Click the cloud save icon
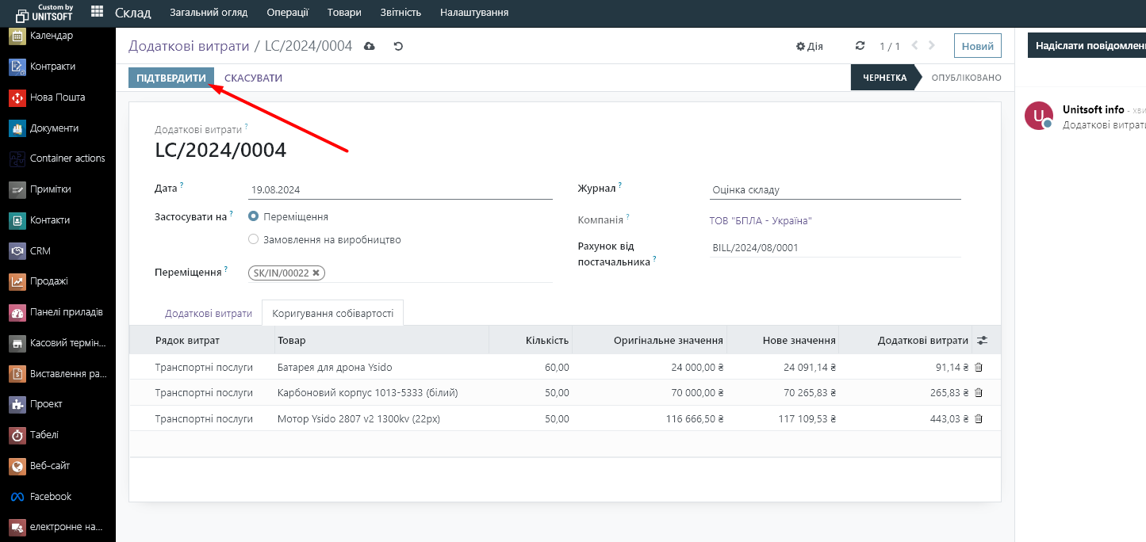Viewport: 1146px width, 542px height. tap(369, 46)
